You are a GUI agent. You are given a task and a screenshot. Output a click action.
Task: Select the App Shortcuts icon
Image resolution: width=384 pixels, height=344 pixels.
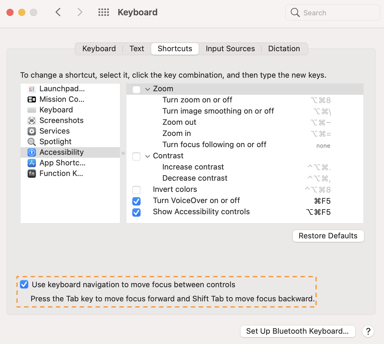point(32,163)
